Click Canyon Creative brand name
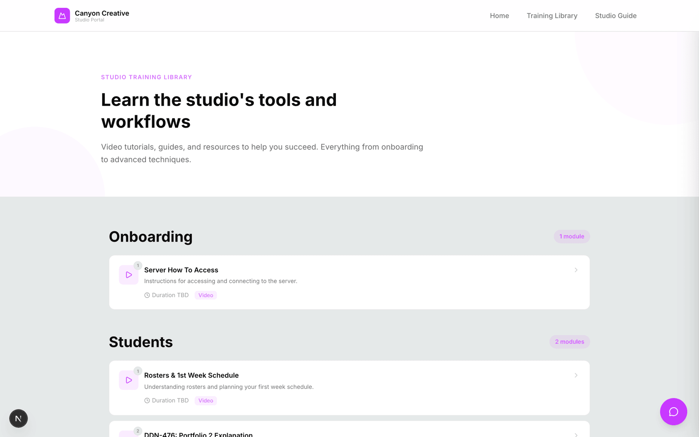 tap(102, 13)
